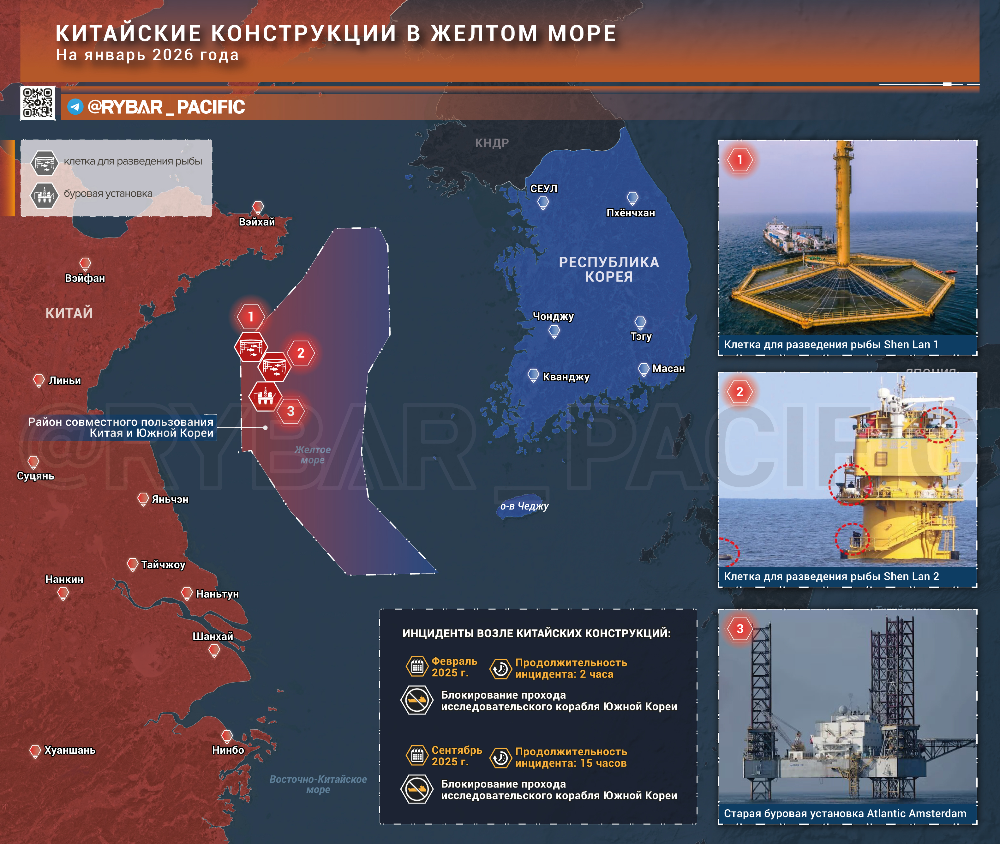Screen dimensions: 1000x844
Task: Open the @RYBAR_PACIFIC channel link
Action: tap(166, 107)
